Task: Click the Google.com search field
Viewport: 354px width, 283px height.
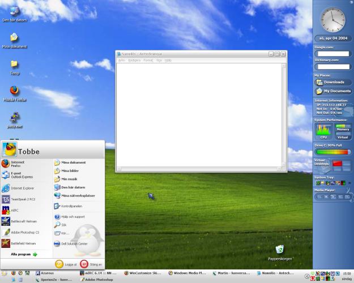Action: [x=332, y=54]
